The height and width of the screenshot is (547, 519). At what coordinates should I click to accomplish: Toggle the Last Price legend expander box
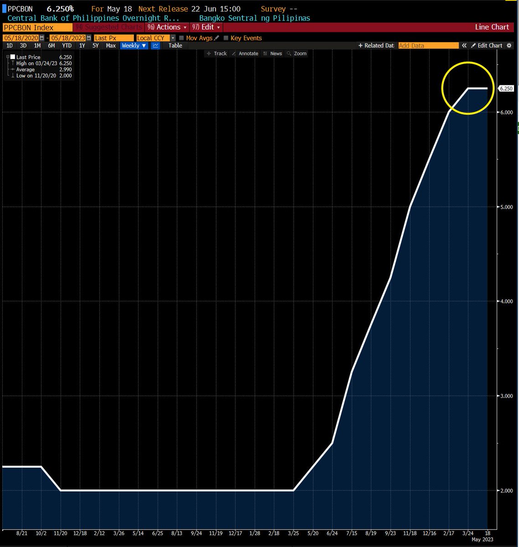(x=7, y=57)
